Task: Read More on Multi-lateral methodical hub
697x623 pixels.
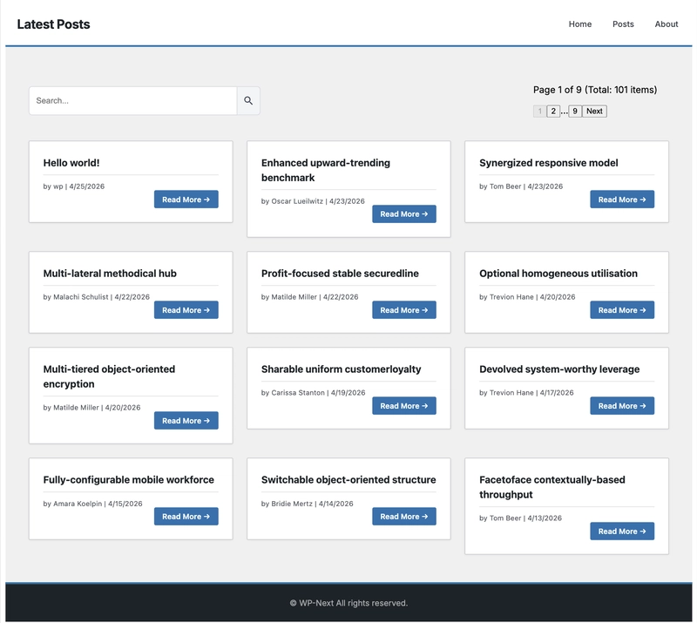Action: [x=186, y=310]
